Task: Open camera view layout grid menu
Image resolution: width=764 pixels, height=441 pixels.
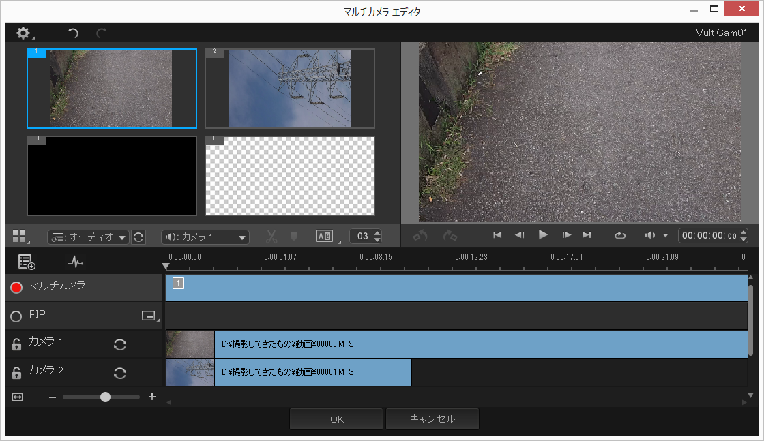Action: coord(20,237)
